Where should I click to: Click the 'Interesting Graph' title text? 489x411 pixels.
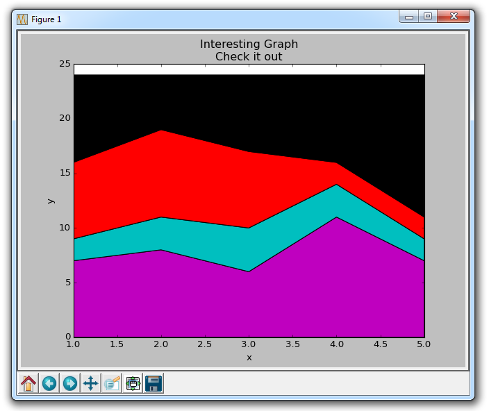pyautogui.click(x=249, y=44)
